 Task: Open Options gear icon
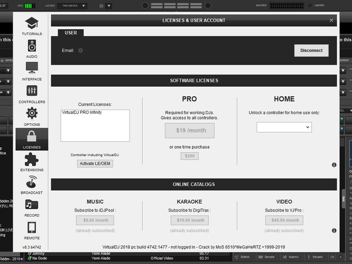tap(32, 113)
